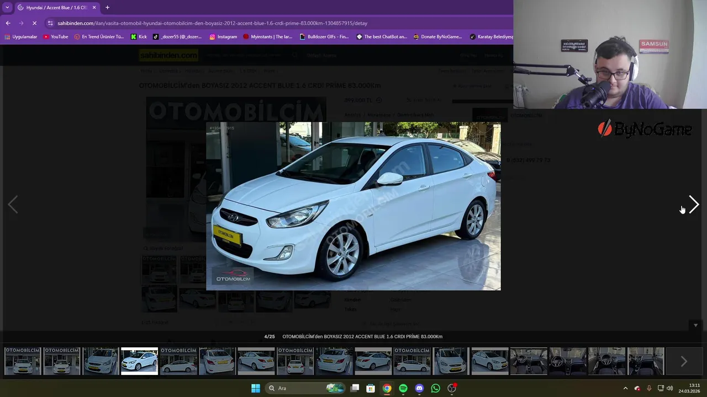
Task: Open Task View from the taskbar
Action: [355, 388]
